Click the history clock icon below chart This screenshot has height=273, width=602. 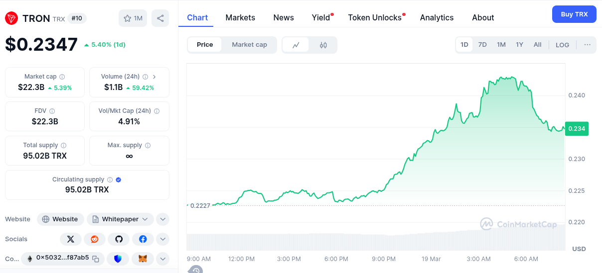point(195,270)
